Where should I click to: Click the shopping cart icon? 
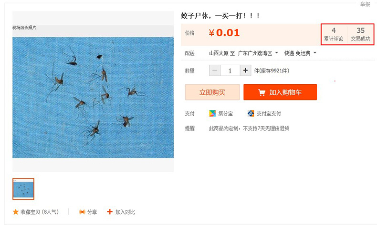point(262,92)
